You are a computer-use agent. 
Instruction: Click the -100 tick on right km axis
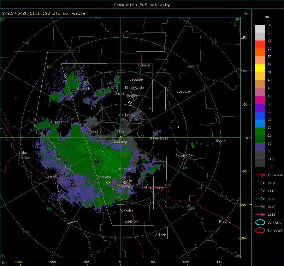point(242,205)
